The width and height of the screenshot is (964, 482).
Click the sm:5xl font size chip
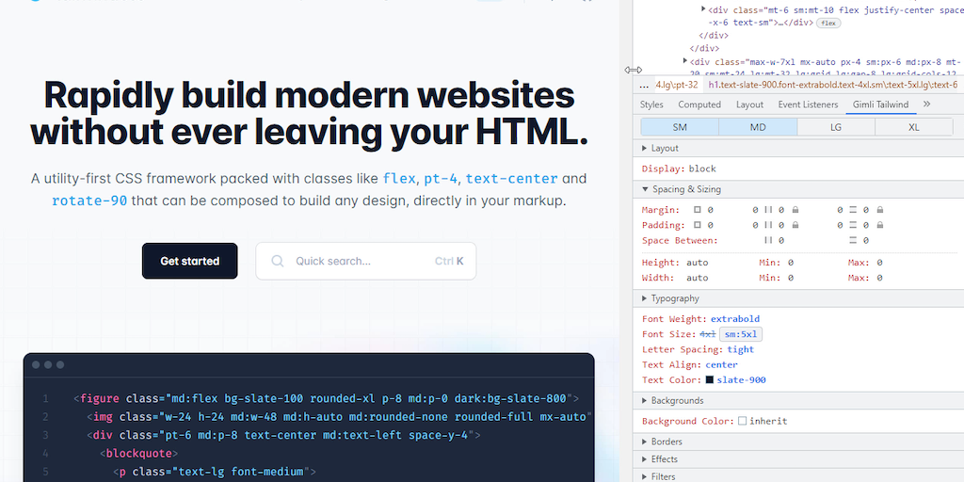[x=741, y=334]
